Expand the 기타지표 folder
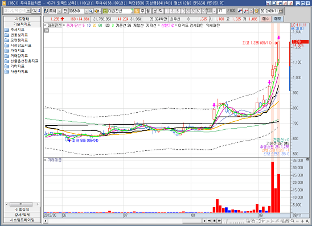The width and height of the screenshot is (312, 226). tap(15, 66)
